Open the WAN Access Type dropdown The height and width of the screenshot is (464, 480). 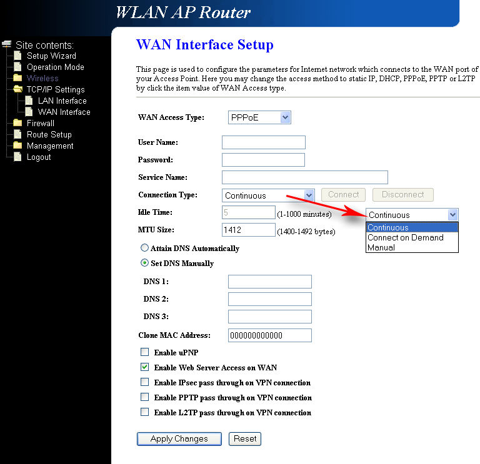click(x=259, y=117)
